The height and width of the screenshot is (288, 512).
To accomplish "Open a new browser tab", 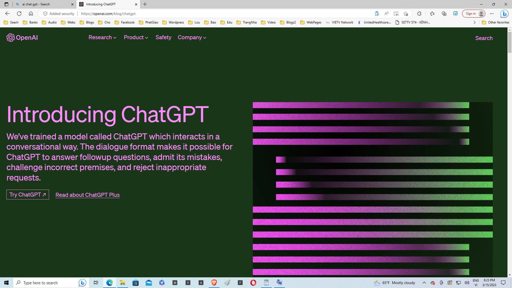I will tap(145, 4).
